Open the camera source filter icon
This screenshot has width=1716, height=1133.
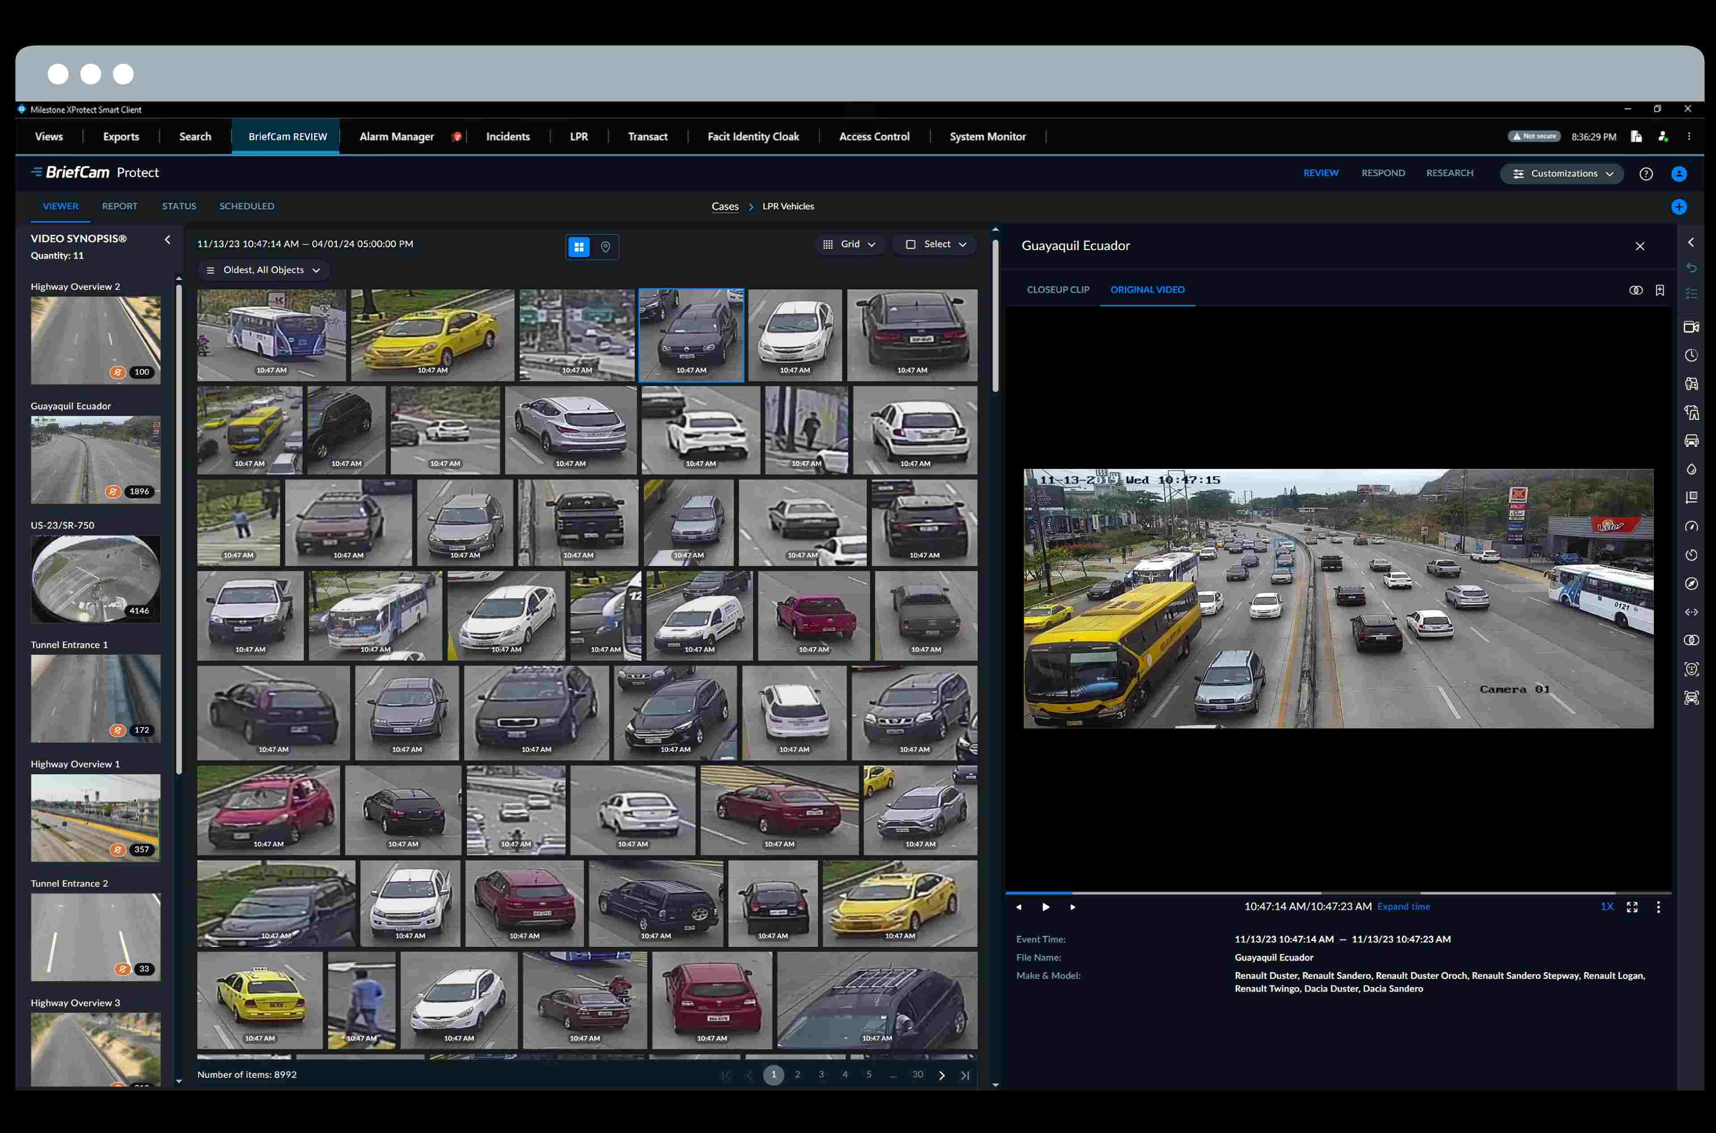1691,327
